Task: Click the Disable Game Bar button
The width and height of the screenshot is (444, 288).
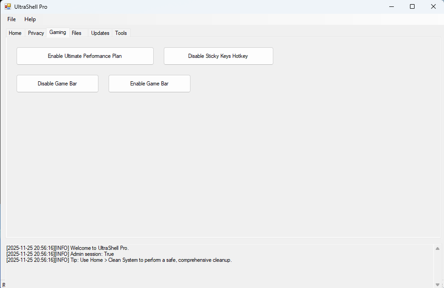Action: pos(58,84)
